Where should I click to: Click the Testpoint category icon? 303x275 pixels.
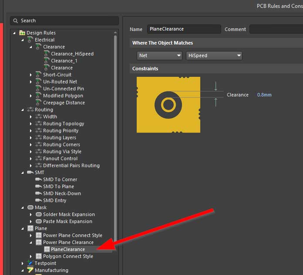click(30, 263)
